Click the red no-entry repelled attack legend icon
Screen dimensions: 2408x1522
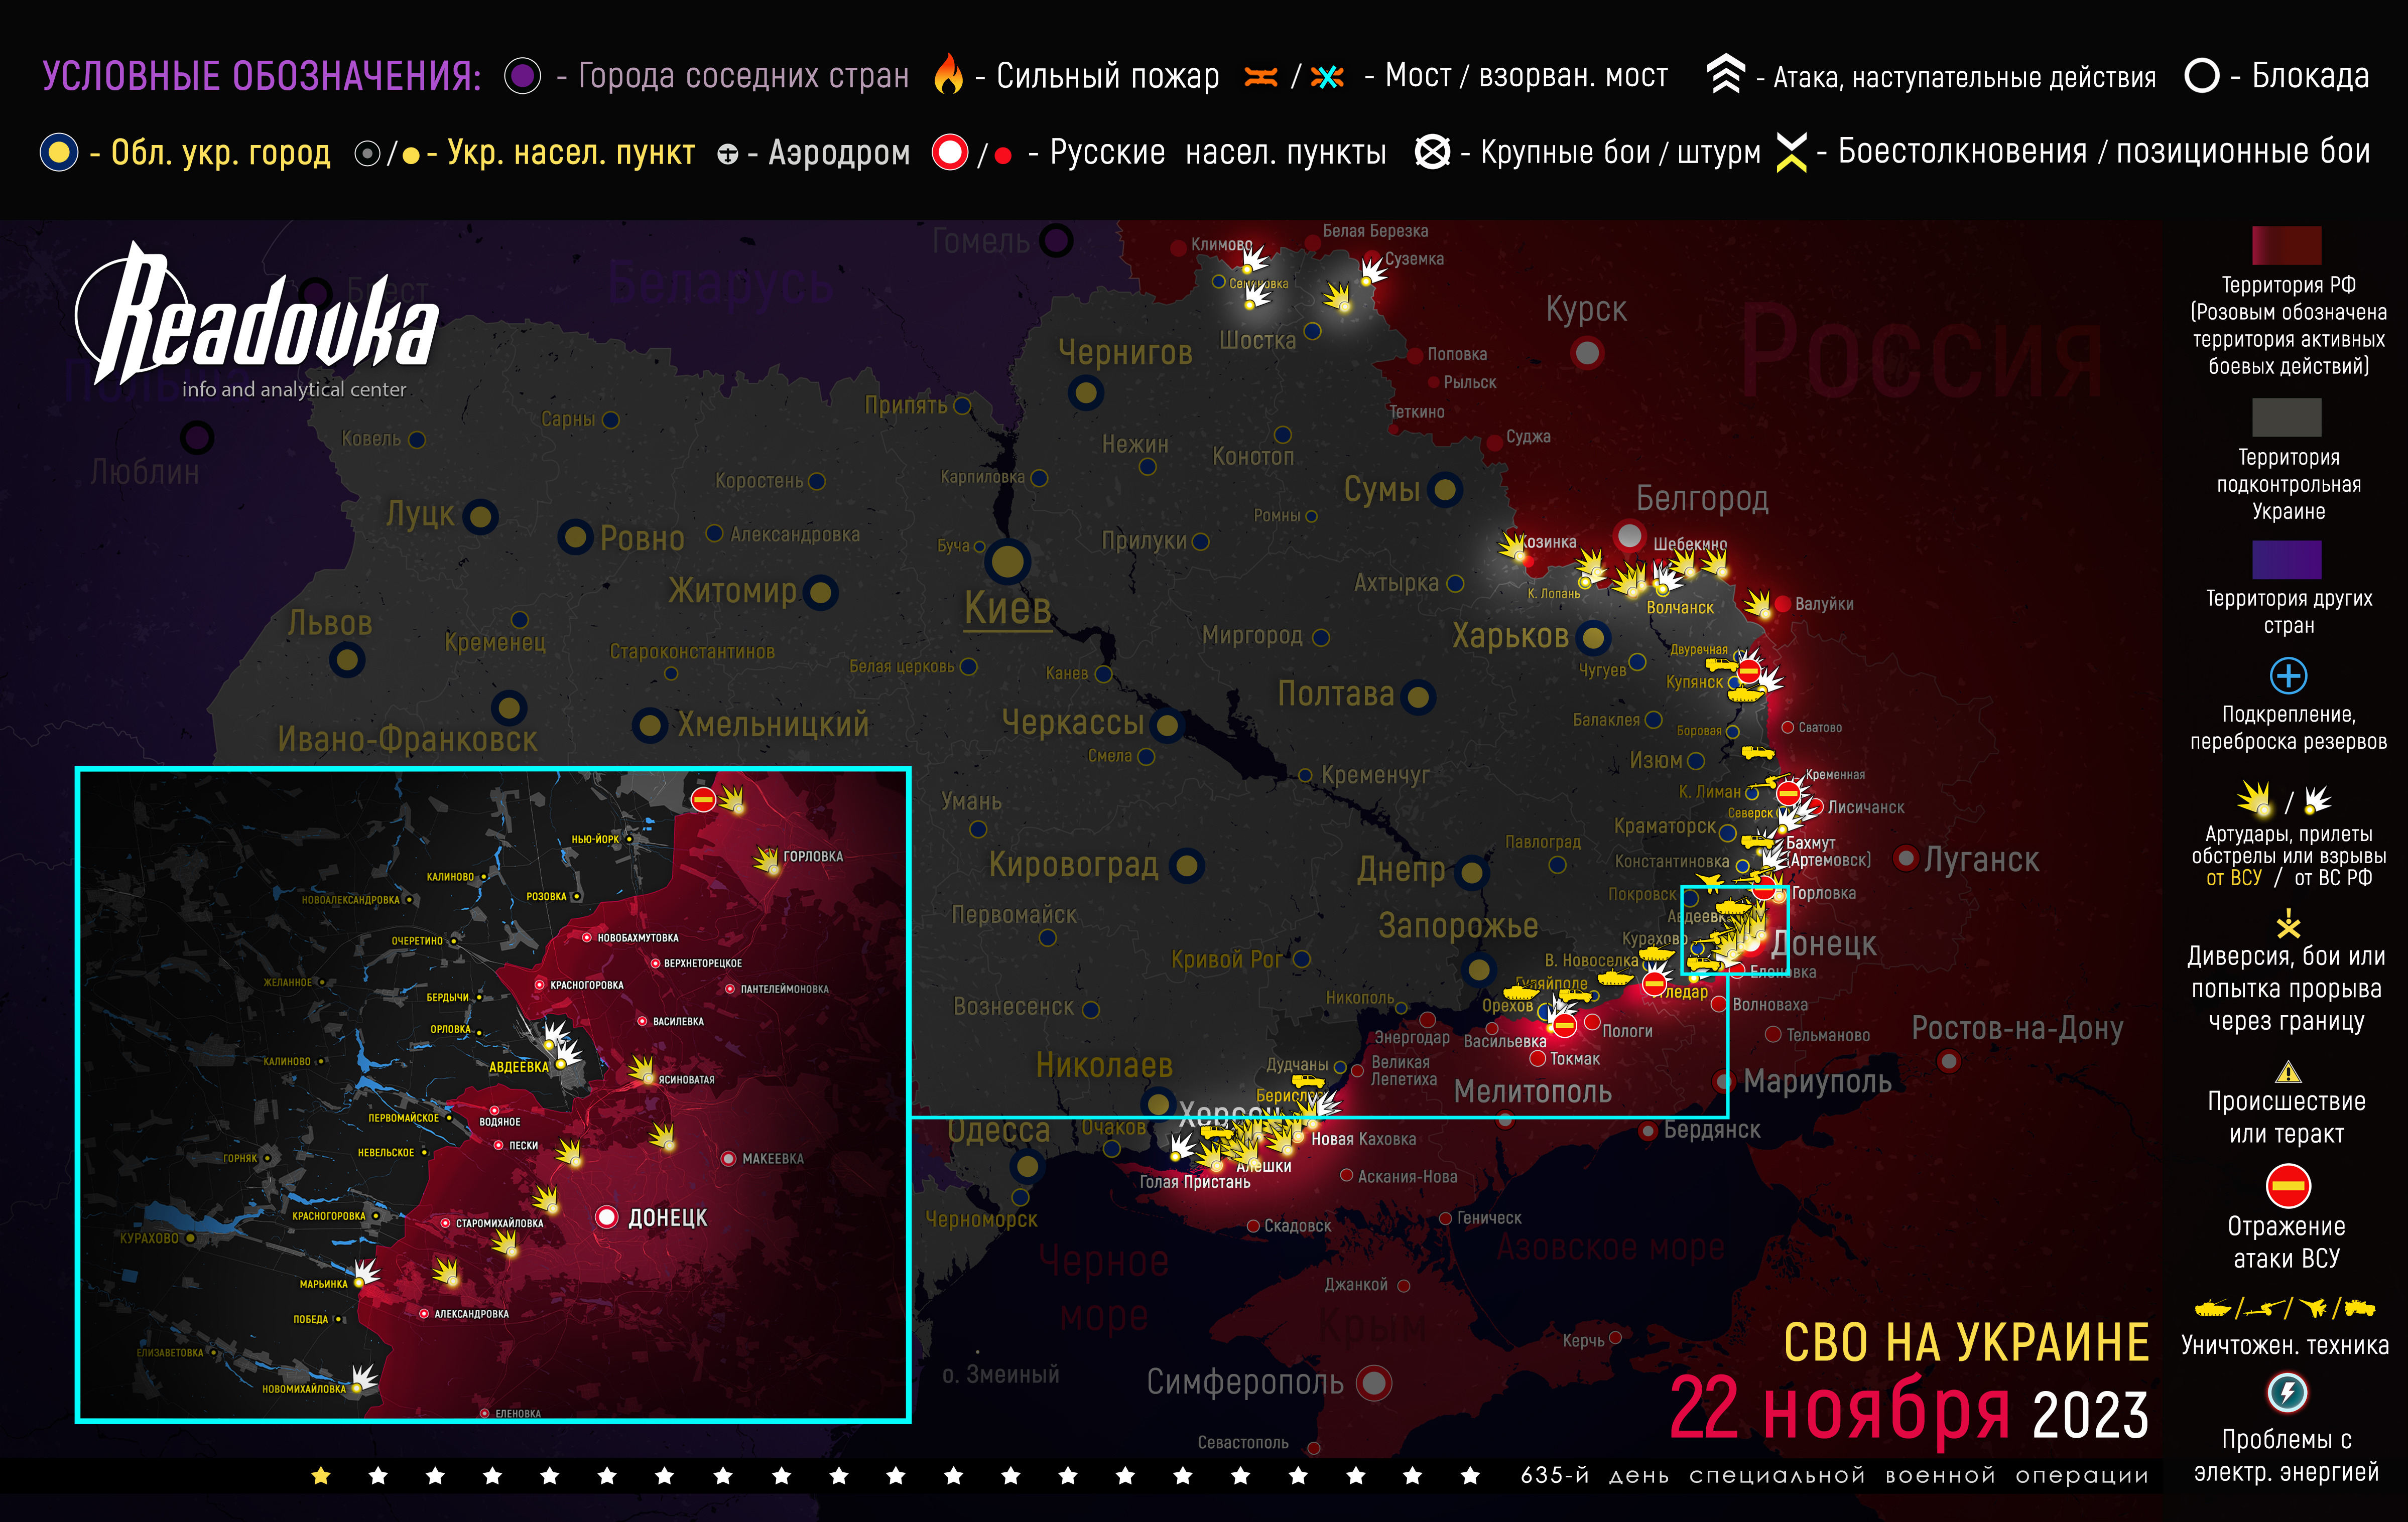click(2288, 1186)
